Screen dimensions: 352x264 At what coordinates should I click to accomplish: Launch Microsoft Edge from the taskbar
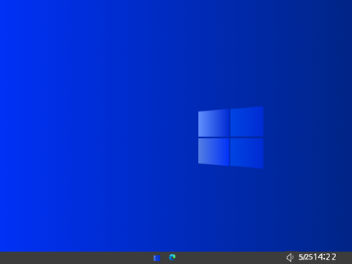[172, 257]
